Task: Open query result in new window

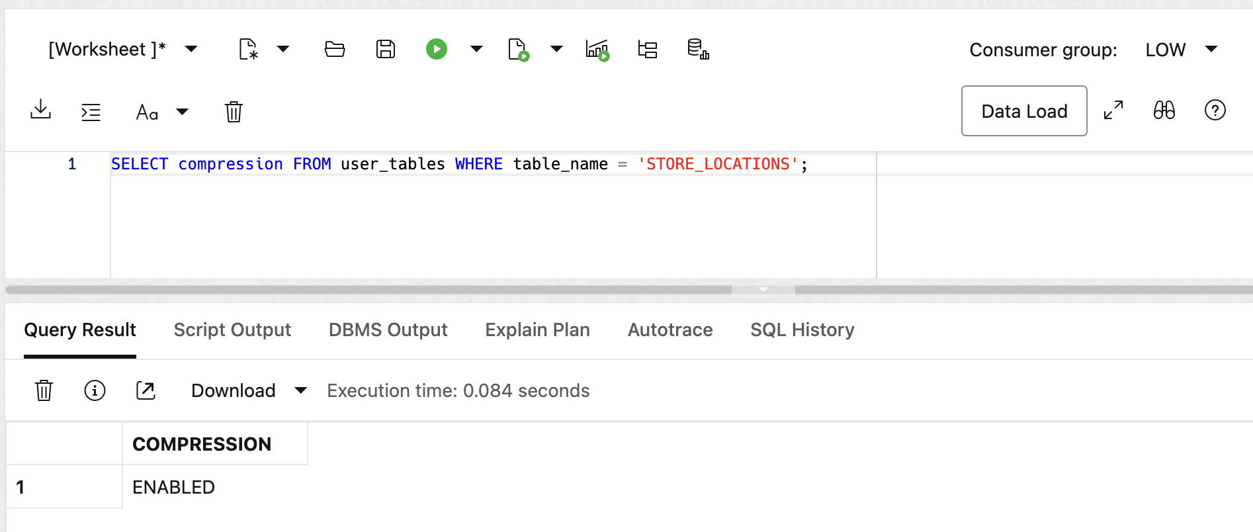Action: 146,390
